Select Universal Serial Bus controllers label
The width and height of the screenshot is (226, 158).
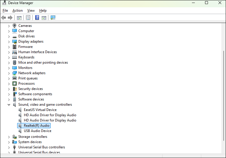(42, 147)
